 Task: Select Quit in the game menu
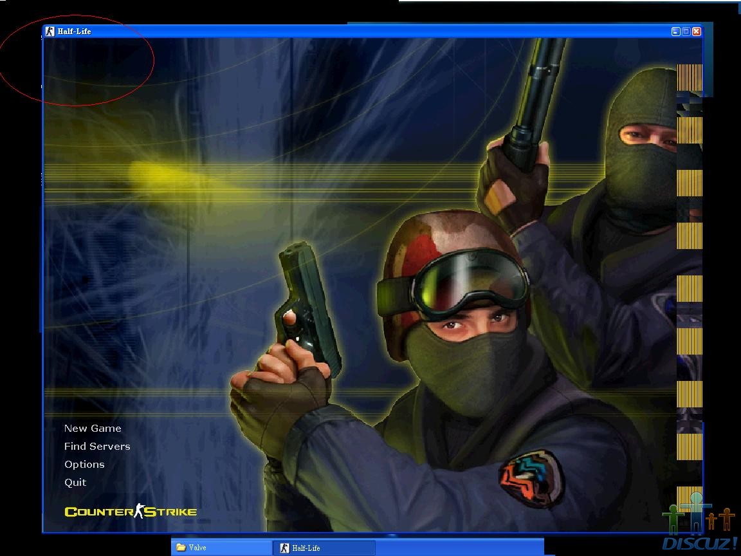(76, 482)
